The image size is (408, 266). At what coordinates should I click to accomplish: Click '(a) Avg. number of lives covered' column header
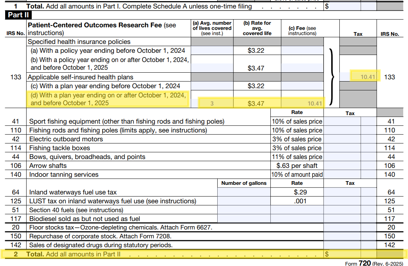tap(212, 28)
